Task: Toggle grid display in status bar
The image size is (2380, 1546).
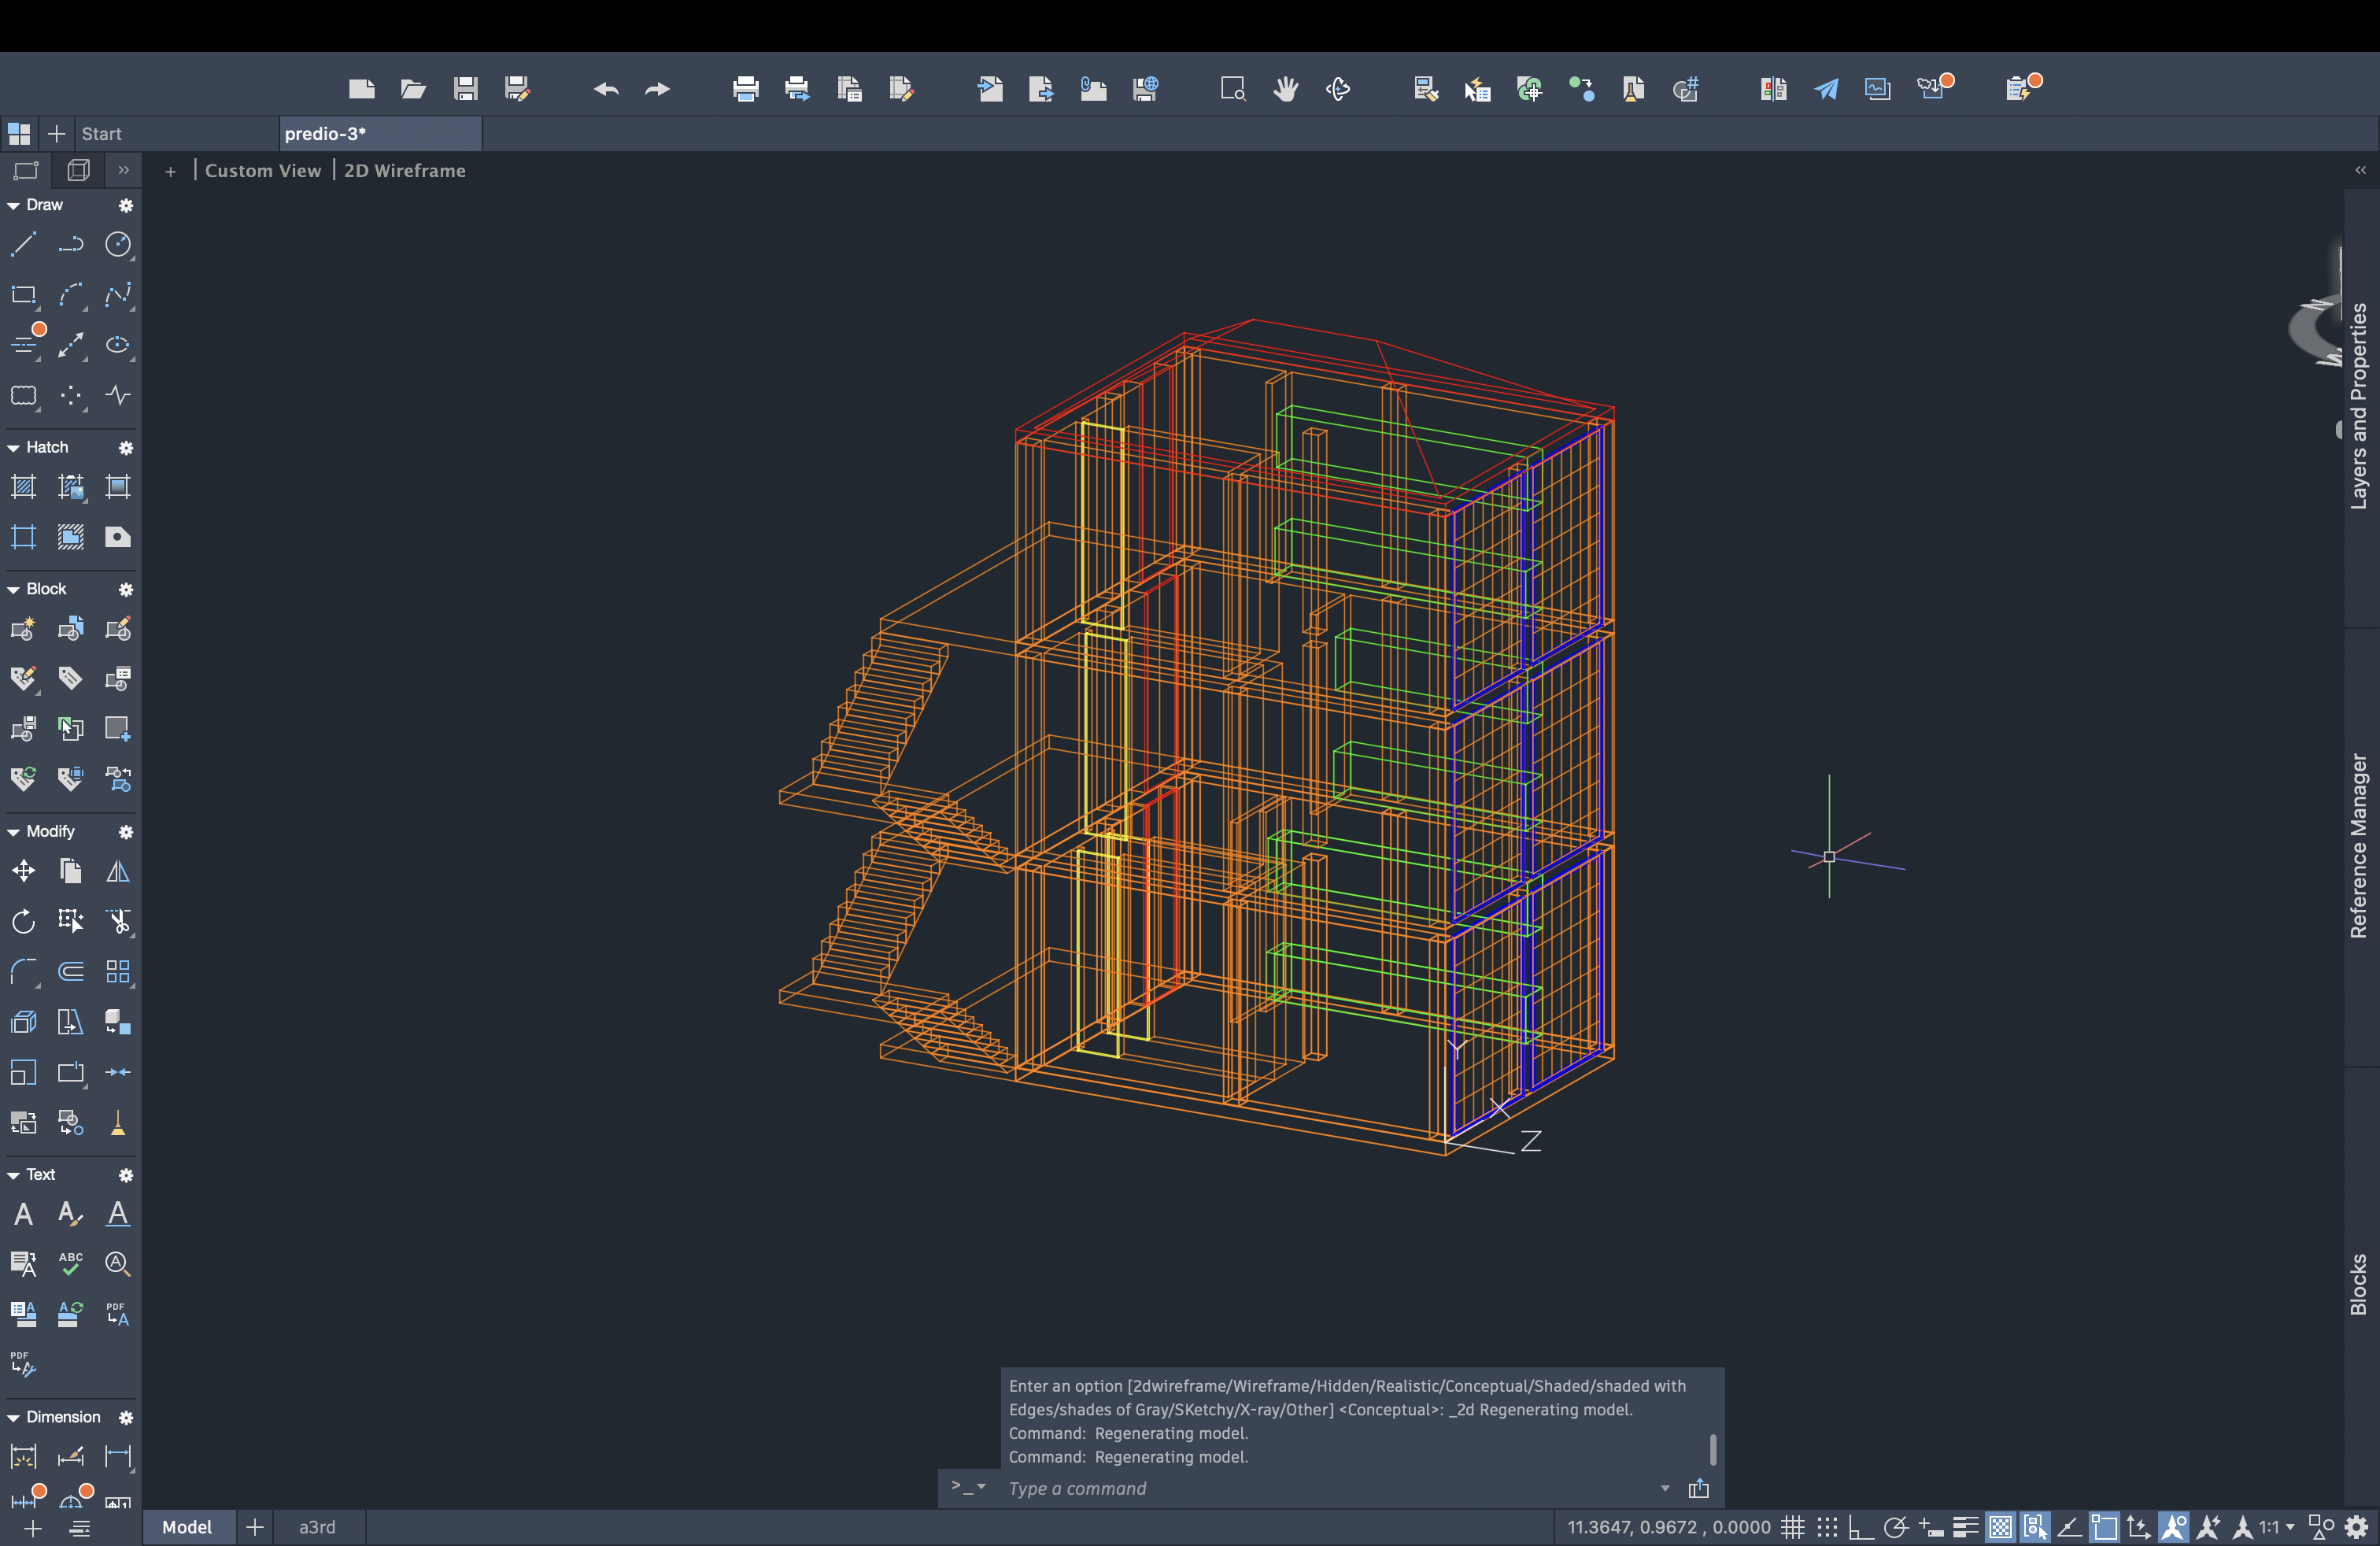Action: (x=1792, y=1527)
